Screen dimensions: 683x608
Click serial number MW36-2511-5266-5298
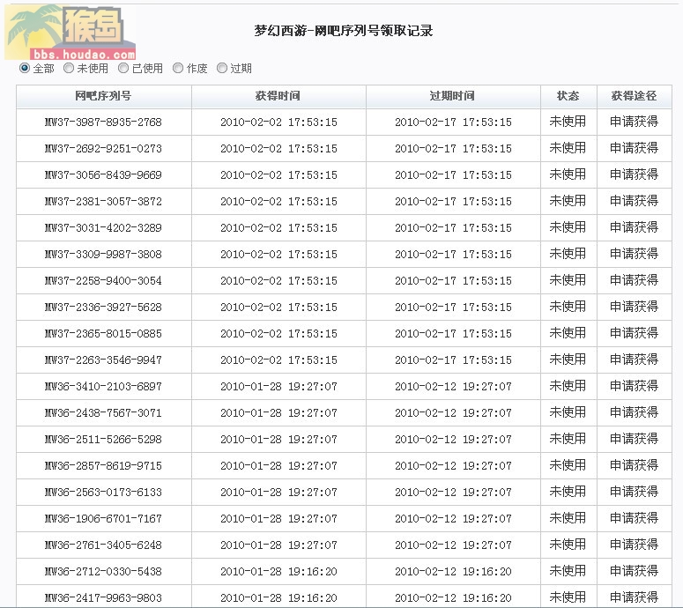coord(103,439)
